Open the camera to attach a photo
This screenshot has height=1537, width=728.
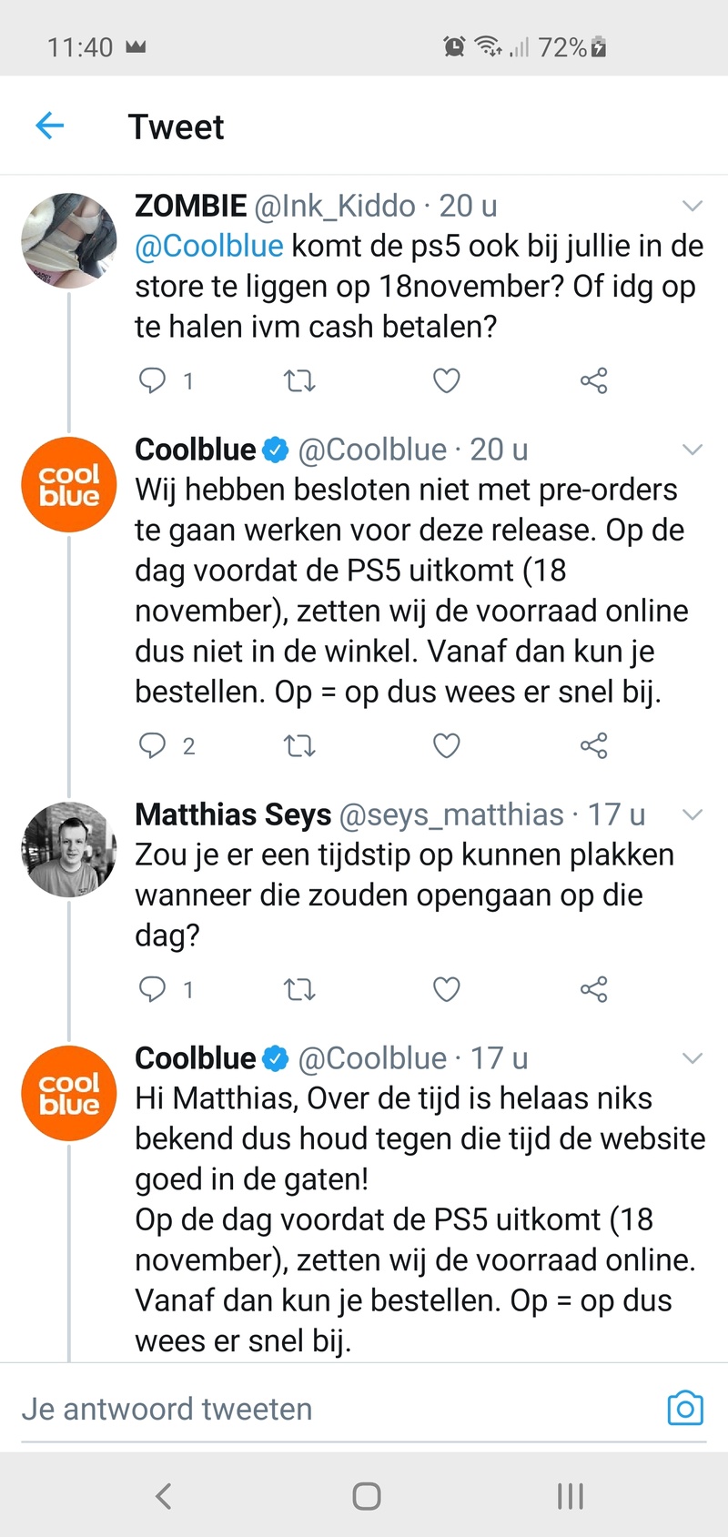click(684, 1408)
